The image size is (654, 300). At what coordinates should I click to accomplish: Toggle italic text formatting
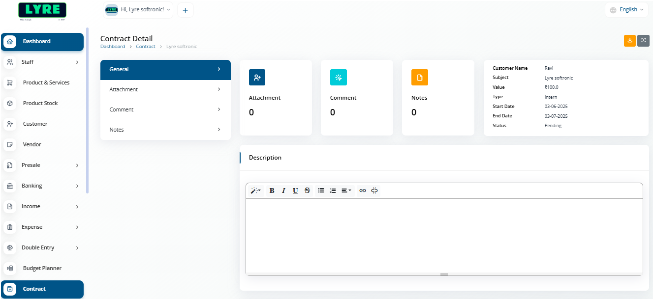[x=283, y=191]
